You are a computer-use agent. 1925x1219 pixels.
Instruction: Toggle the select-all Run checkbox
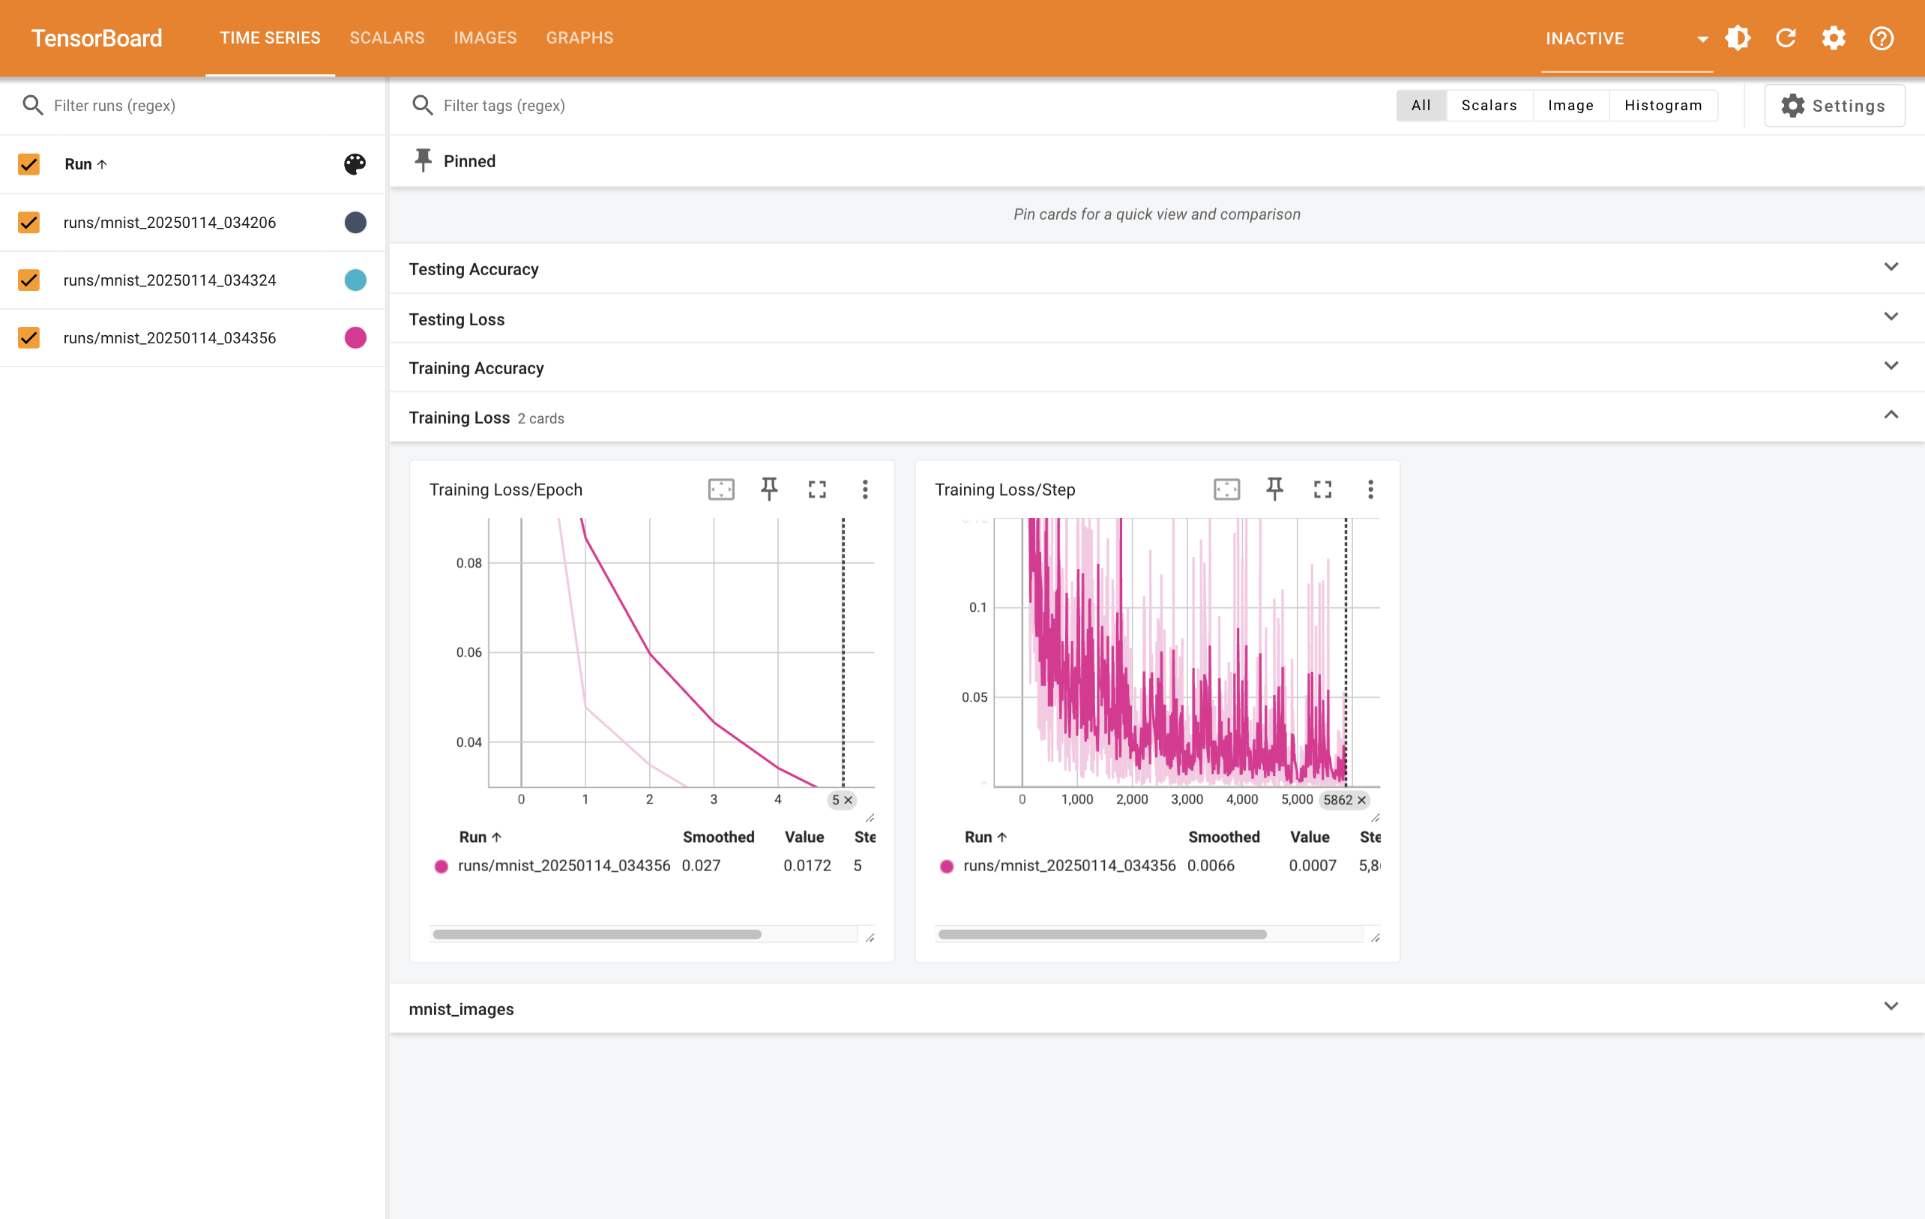coord(28,164)
